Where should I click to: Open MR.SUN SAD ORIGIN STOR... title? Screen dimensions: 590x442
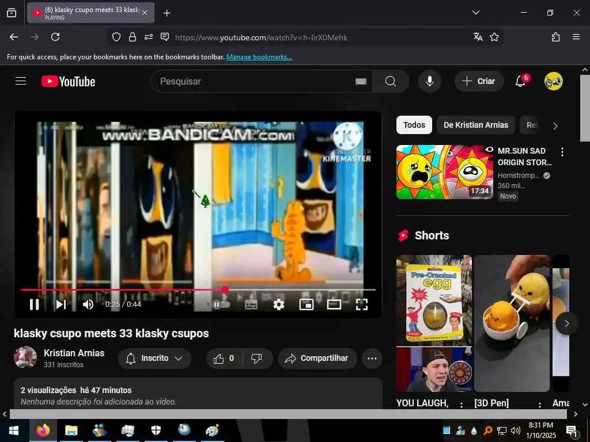tap(524, 157)
